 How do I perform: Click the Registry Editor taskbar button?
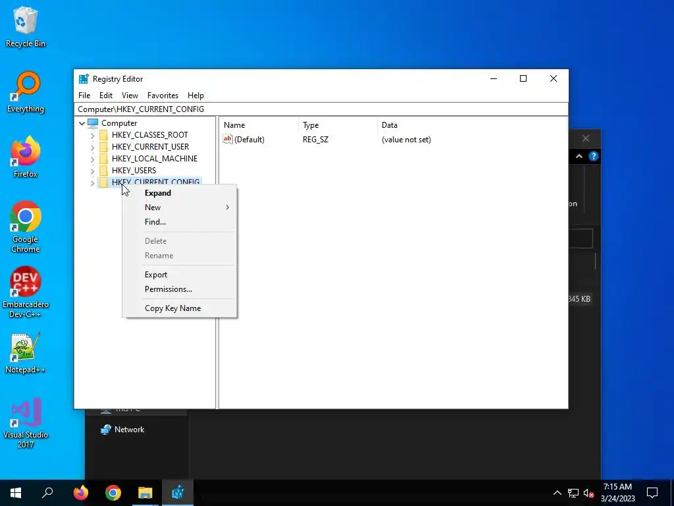pos(178,493)
